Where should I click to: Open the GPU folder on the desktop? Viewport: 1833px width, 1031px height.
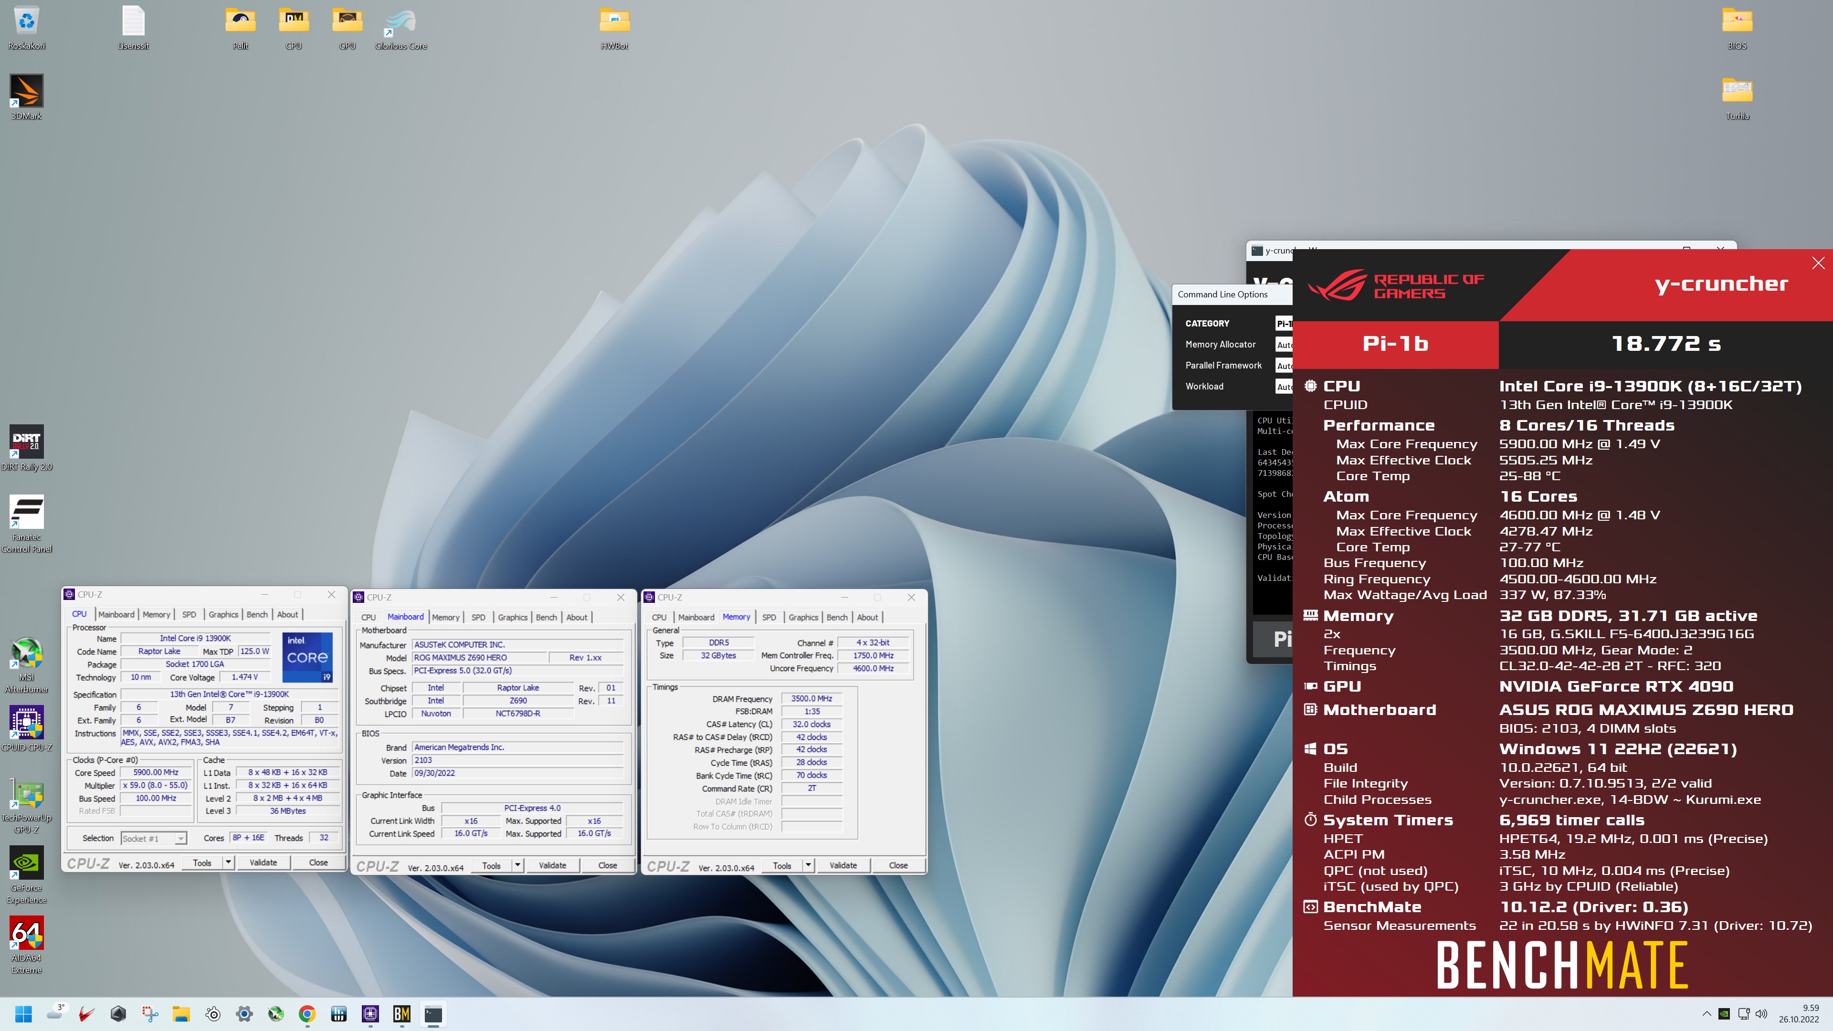tap(347, 27)
